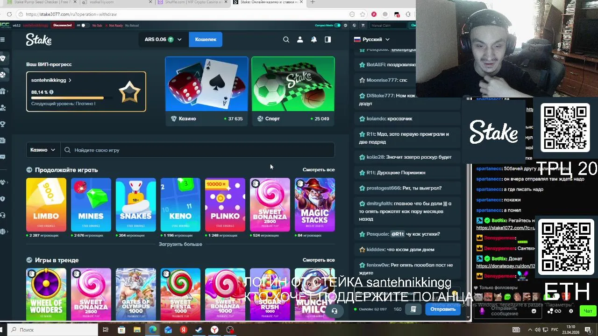Viewport: 598px width, 336px height.
Task: Open Magic Stacks game thumbnail
Action: 315,204
